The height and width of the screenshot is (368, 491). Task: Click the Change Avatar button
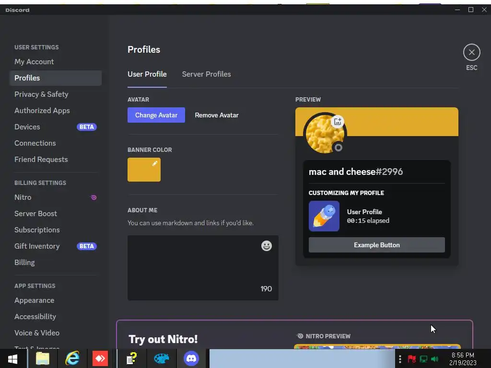[x=156, y=115]
